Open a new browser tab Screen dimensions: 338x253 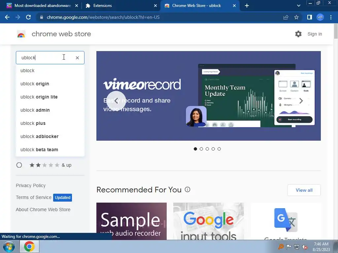[247, 6]
